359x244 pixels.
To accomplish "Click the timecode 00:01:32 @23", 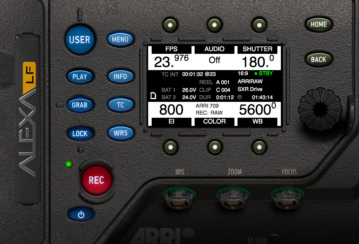I will pos(199,74).
